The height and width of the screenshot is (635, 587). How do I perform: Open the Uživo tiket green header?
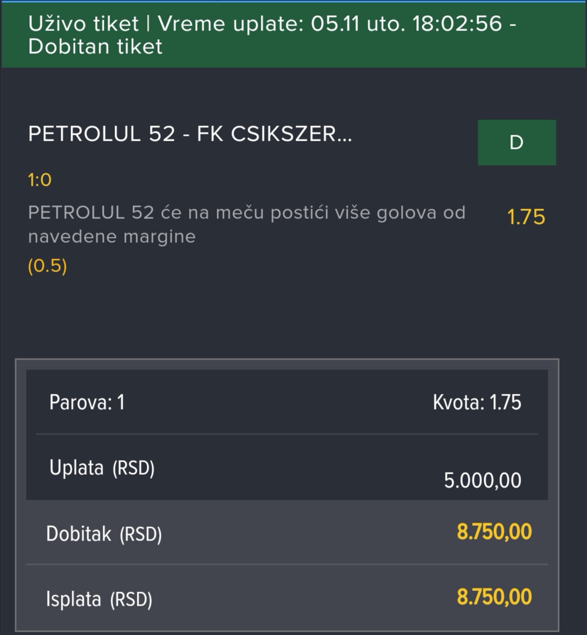pyautogui.click(x=293, y=35)
